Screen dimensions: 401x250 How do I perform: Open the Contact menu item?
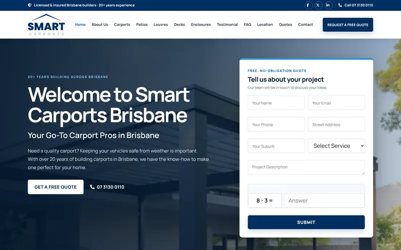[x=305, y=24]
